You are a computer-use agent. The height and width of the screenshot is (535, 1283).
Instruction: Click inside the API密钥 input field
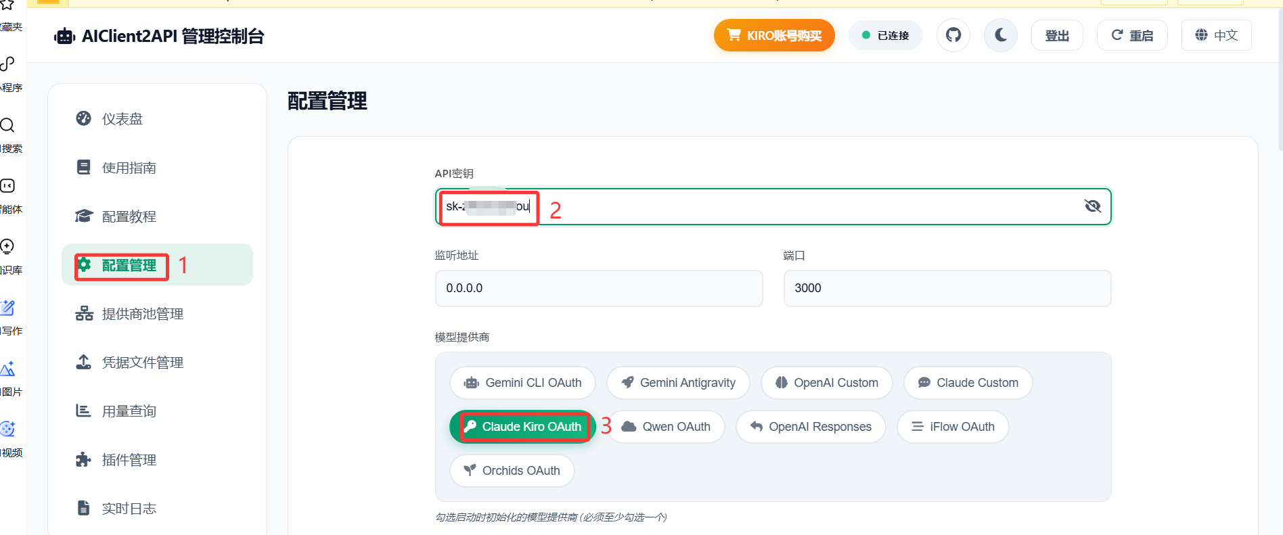tap(773, 206)
